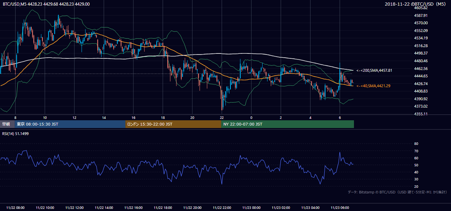The height and width of the screenshot is (211, 451).
Task: Click the RSI scale label 30
Action: click(416, 179)
